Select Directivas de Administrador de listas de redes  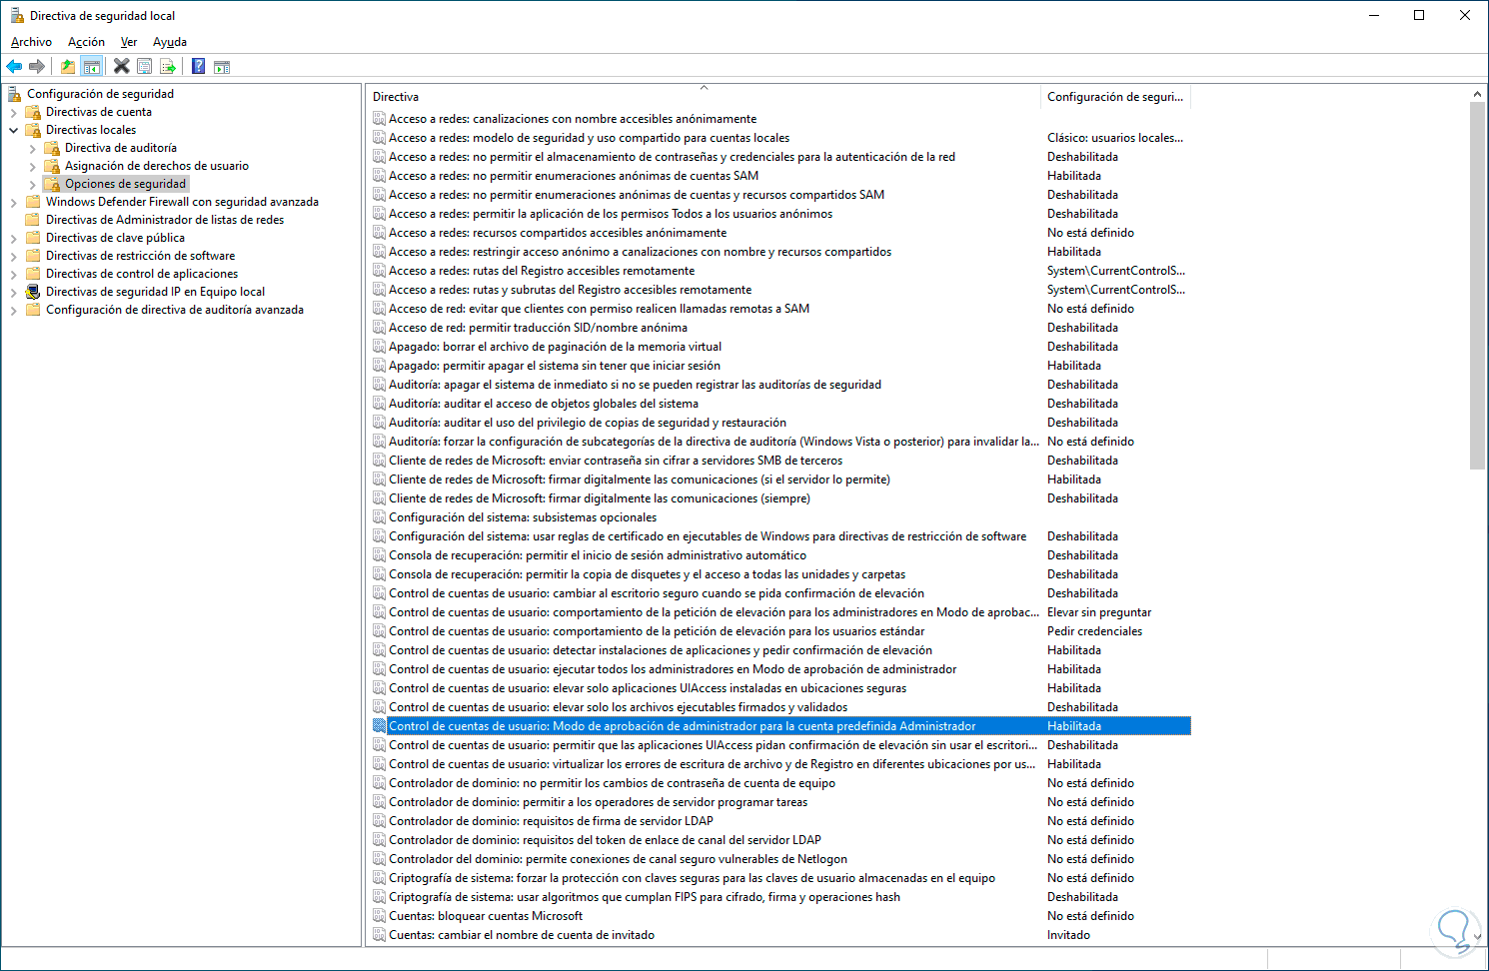coord(165,220)
